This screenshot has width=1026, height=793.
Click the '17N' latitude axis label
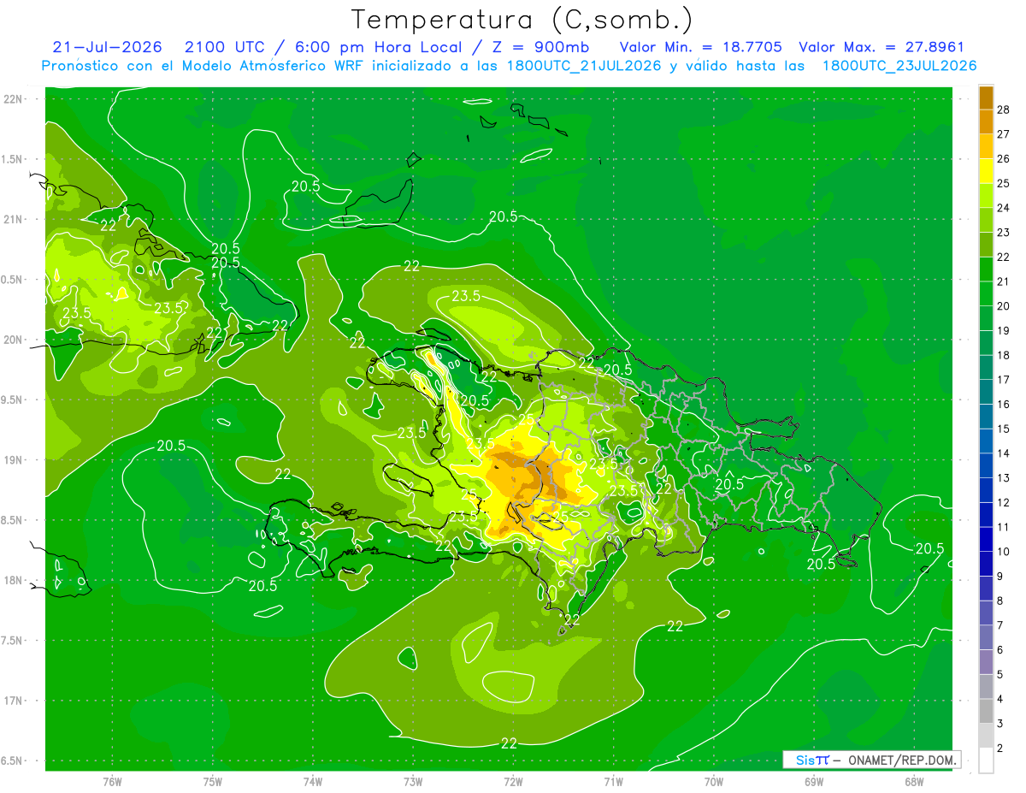14,701
